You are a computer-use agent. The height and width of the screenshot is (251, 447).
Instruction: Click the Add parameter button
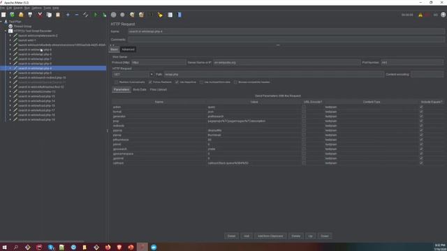[x=247, y=236]
